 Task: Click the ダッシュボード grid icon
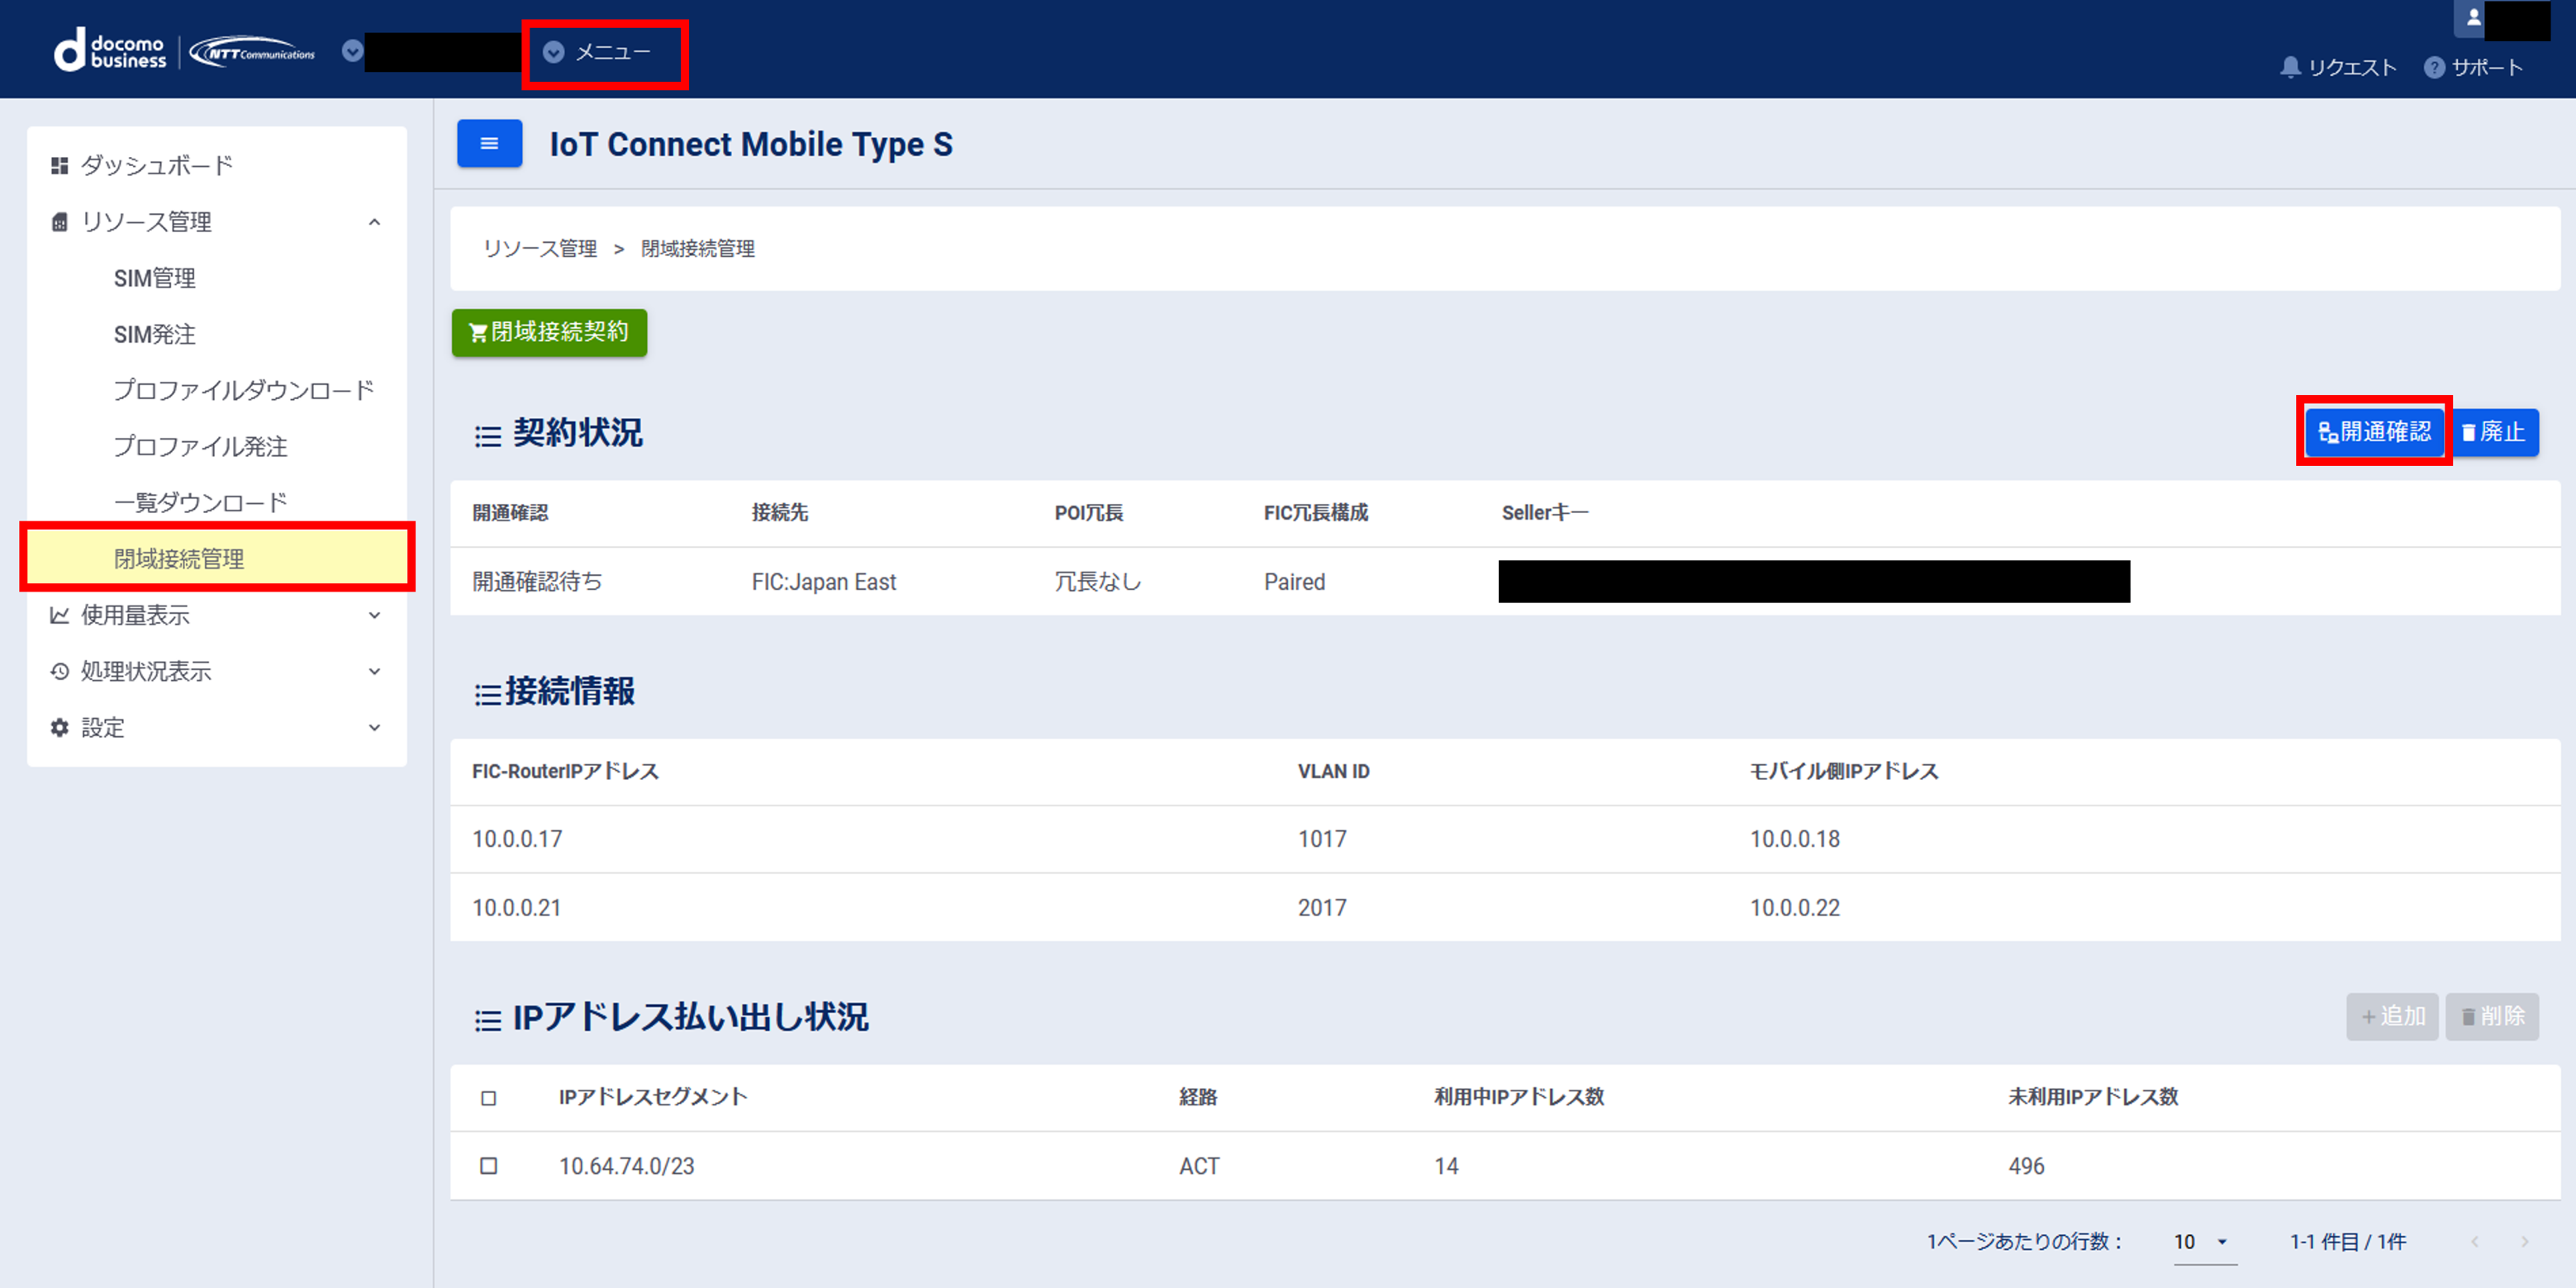[x=60, y=165]
